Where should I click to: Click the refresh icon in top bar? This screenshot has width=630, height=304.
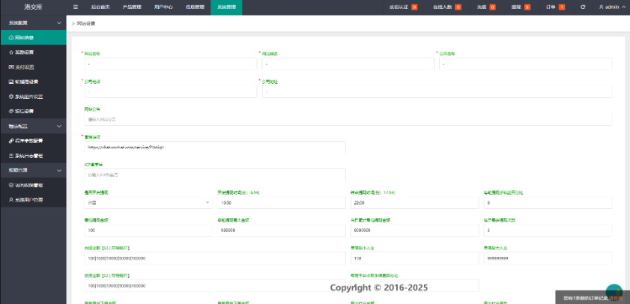(x=583, y=7)
